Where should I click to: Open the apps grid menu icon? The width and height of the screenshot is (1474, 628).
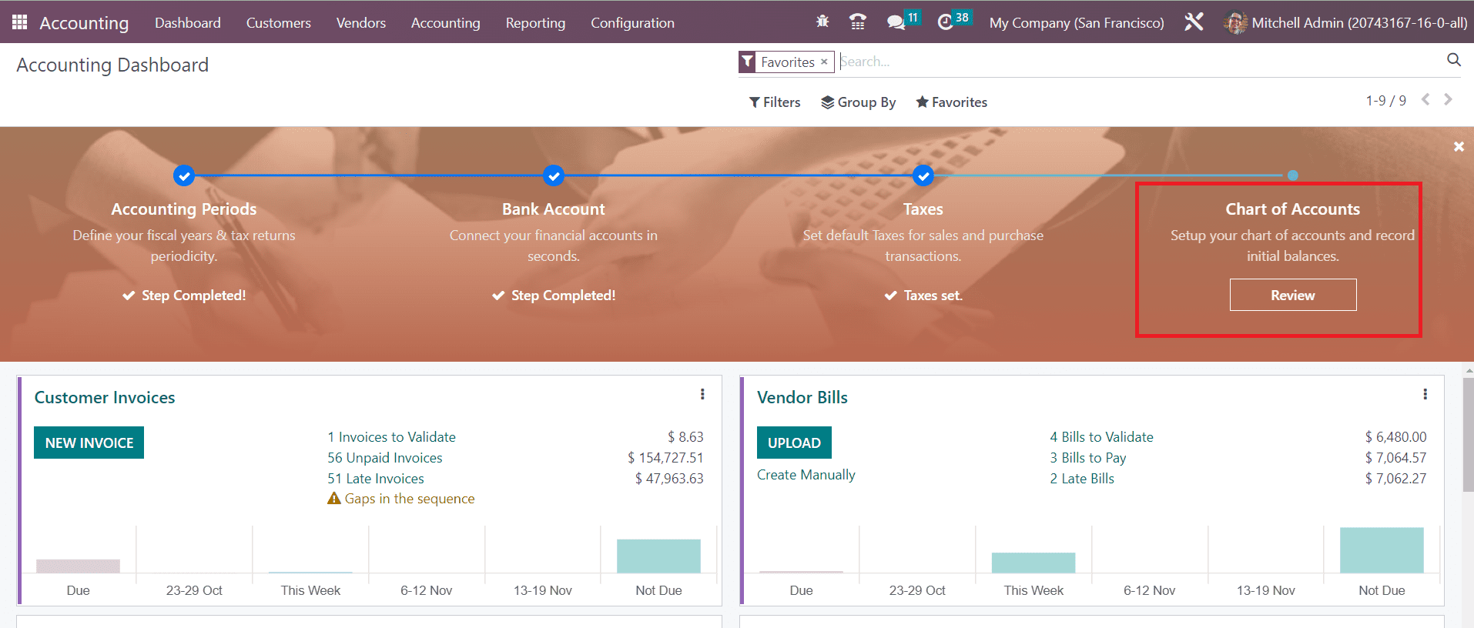coord(20,22)
